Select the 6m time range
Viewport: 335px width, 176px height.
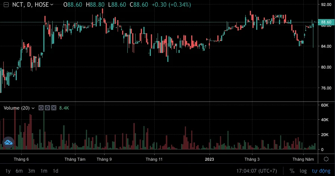click(x=19, y=171)
